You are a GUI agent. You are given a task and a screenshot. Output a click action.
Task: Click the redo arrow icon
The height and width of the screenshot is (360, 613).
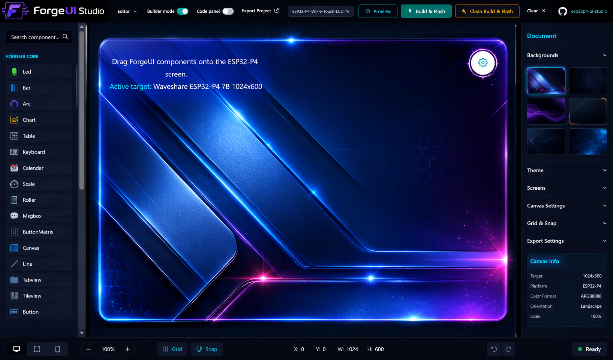point(508,349)
